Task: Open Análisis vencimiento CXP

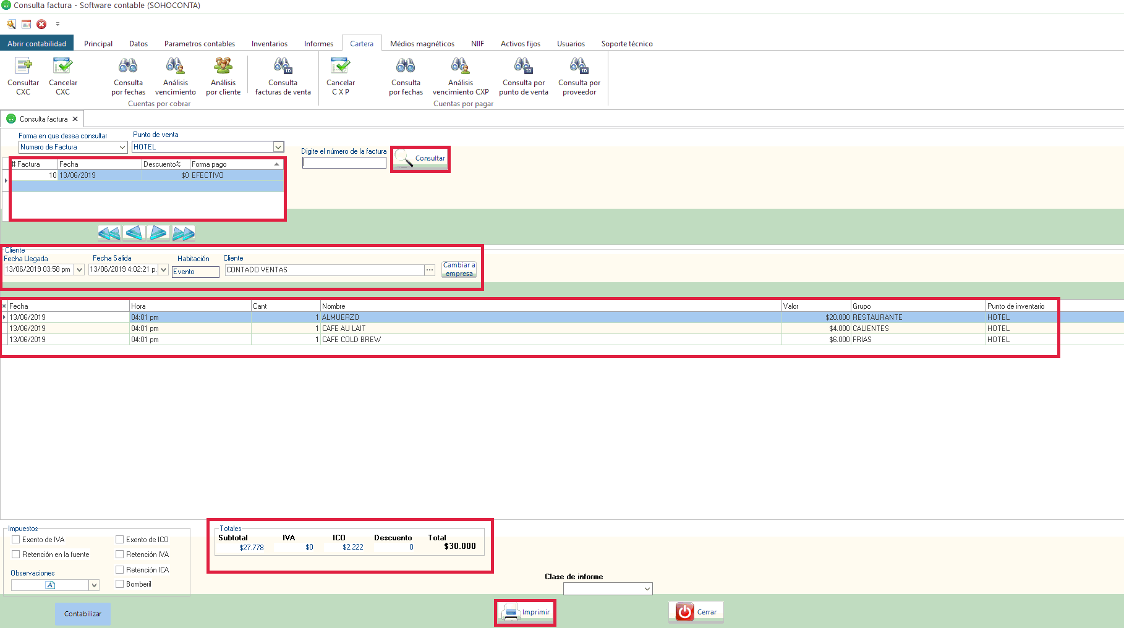Action: [460, 76]
